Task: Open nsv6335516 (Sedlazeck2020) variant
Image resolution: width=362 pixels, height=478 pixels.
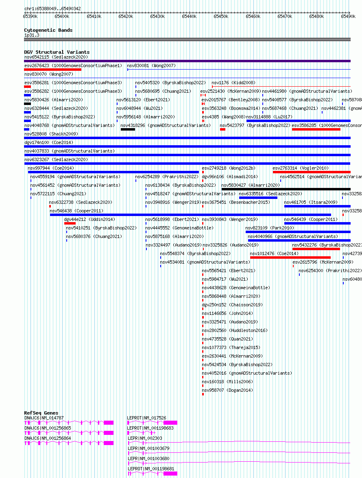Action: (x=270, y=194)
